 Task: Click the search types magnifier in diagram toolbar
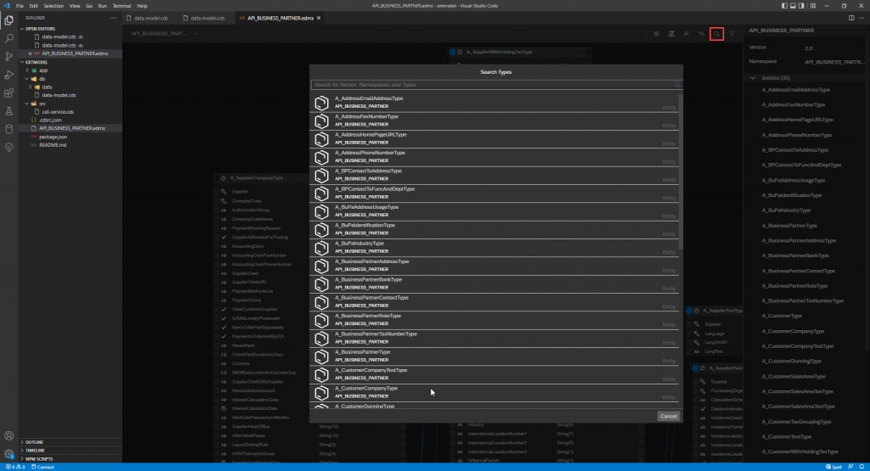(716, 34)
